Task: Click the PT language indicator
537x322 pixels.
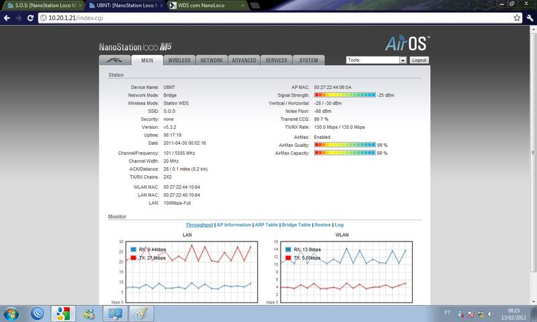Action: [x=447, y=313]
